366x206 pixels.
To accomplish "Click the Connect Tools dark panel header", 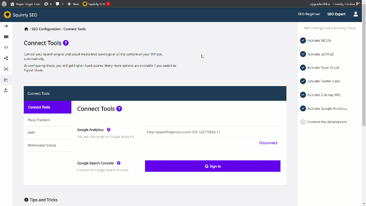I will pos(155,93).
